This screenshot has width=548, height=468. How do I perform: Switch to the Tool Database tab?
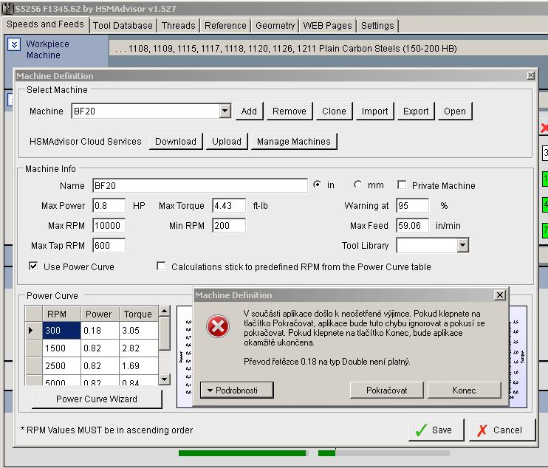(123, 25)
